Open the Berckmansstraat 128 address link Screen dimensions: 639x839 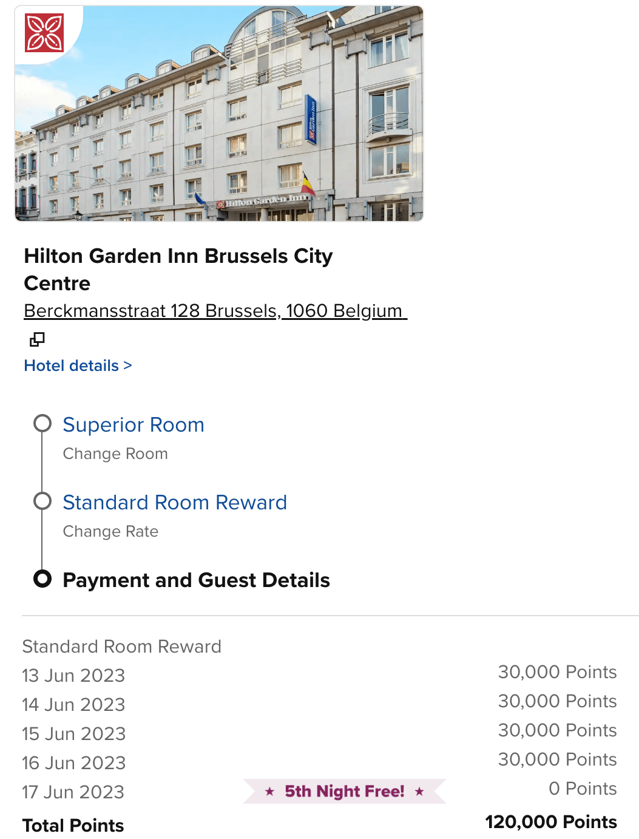[215, 311]
